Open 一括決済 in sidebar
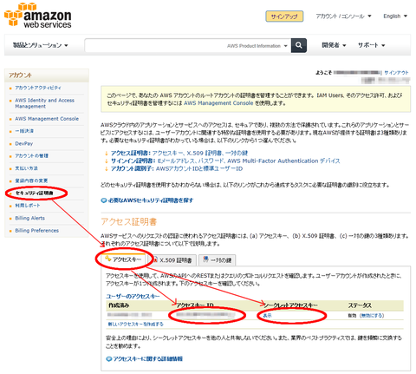 (24, 131)
